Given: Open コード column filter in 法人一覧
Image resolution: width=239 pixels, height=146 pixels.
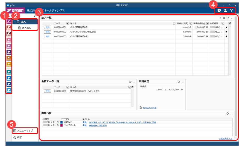Looking at the screenshot, I should [67, 23].
